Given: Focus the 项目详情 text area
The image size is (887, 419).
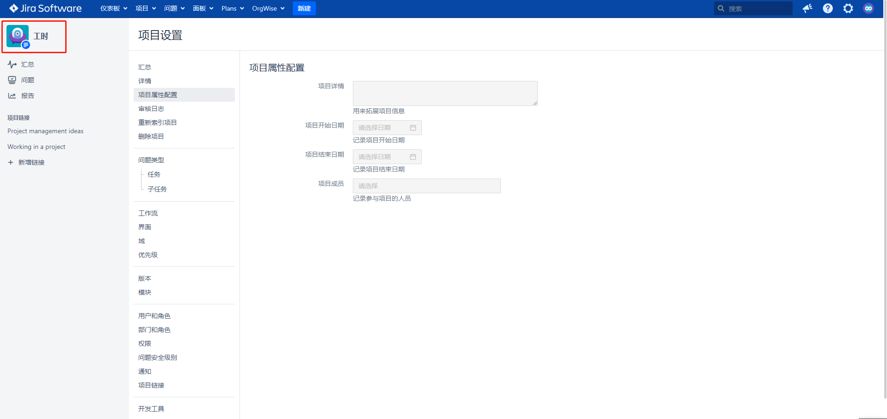Looking at the screenshot, I should click(x=445, y=93).
